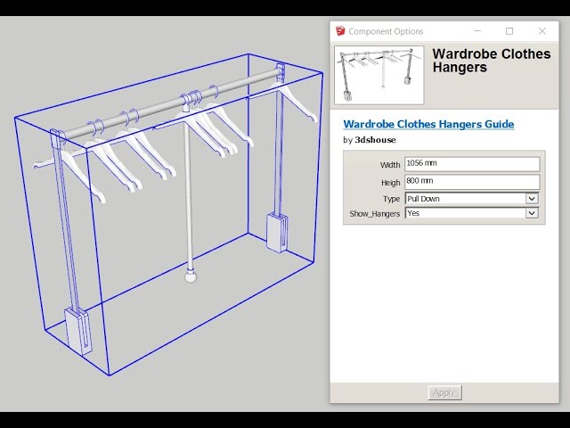
Task: Open the Show_Hangers dropdown showing Yes
Action: [472, 213]
